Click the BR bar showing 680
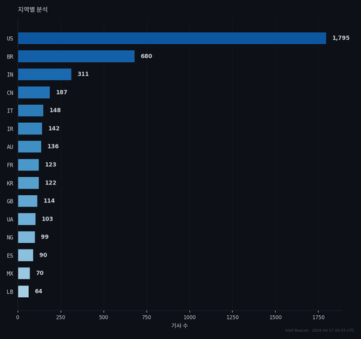The image size is (361, 339). pos(77,56)
